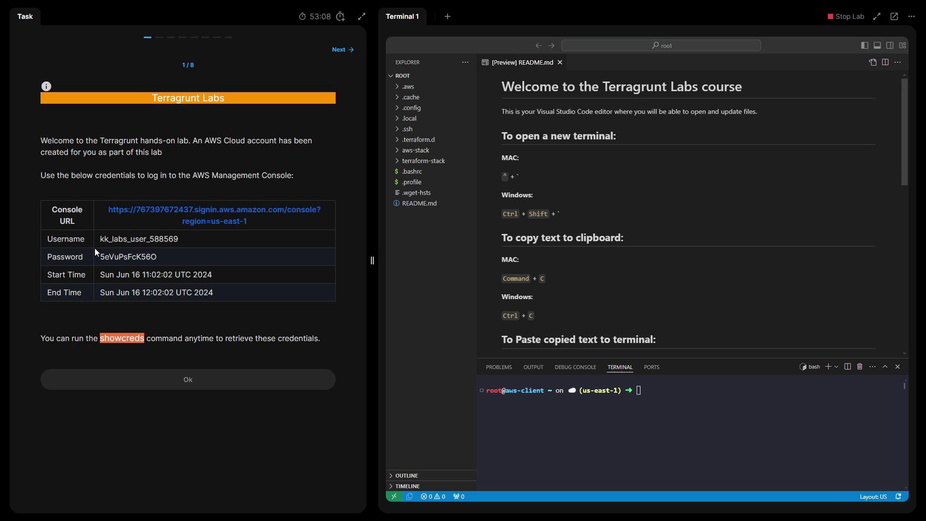Click the notifications bell in status bar

coord(899,496)
